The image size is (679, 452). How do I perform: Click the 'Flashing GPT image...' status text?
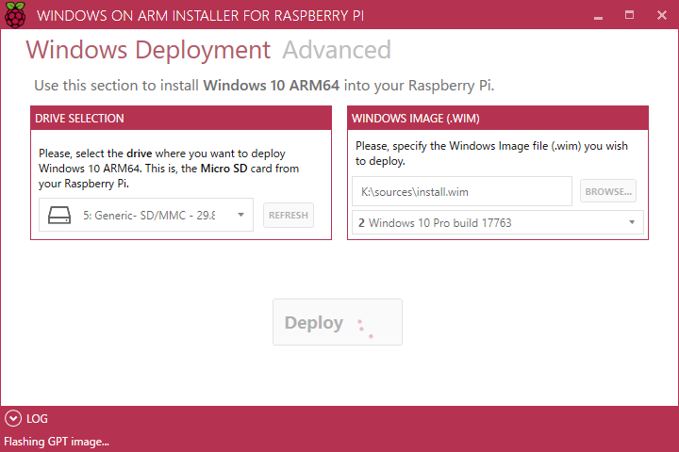pyautogui.click(x=57, y=442)
